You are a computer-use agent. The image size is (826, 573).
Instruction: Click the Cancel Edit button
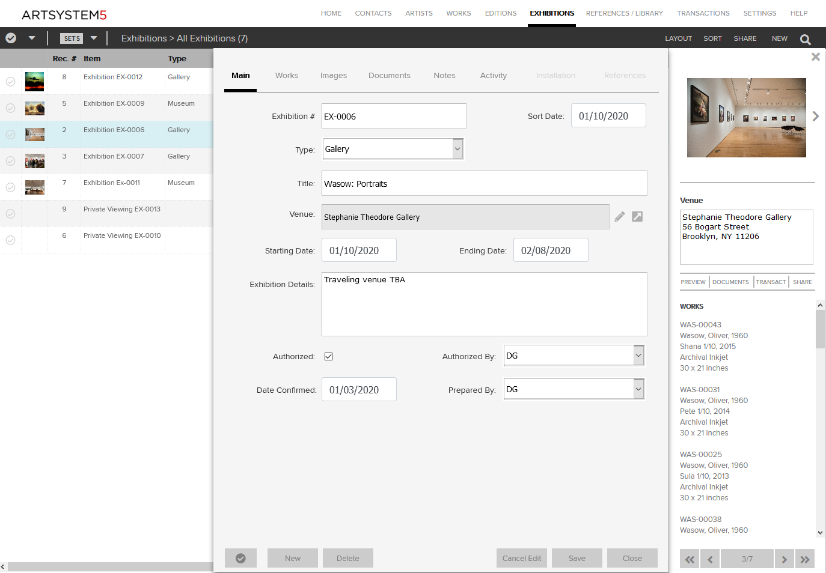point(521,558)
